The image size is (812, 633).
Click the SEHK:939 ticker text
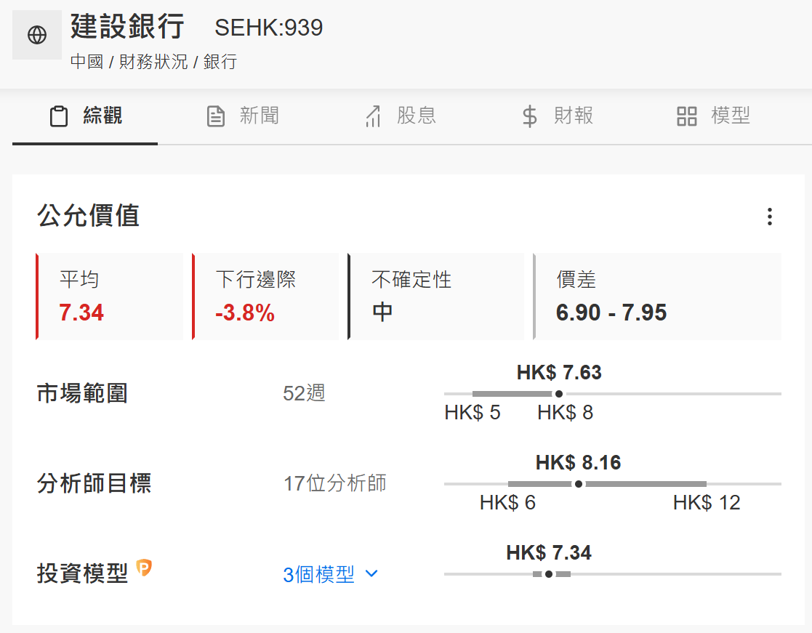[x=269, y=28]
